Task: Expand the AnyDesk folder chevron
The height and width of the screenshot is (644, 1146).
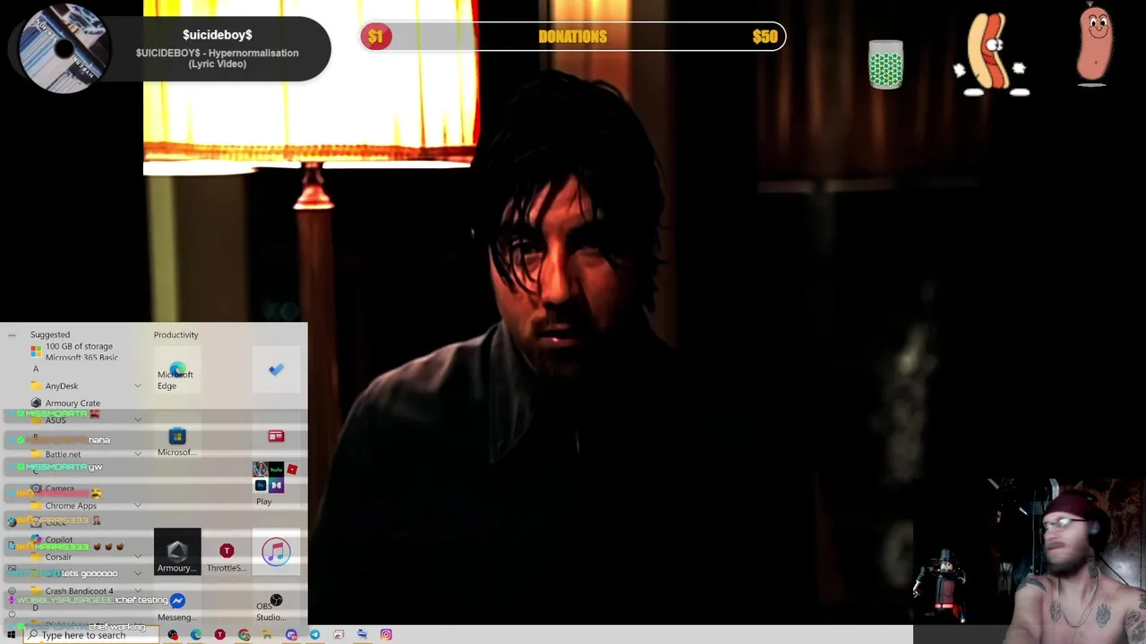Action: (138, 386)
